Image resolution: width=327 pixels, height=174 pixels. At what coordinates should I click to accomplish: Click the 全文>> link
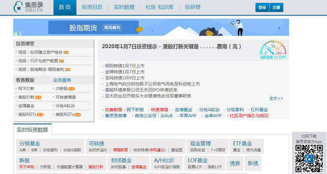276,98
